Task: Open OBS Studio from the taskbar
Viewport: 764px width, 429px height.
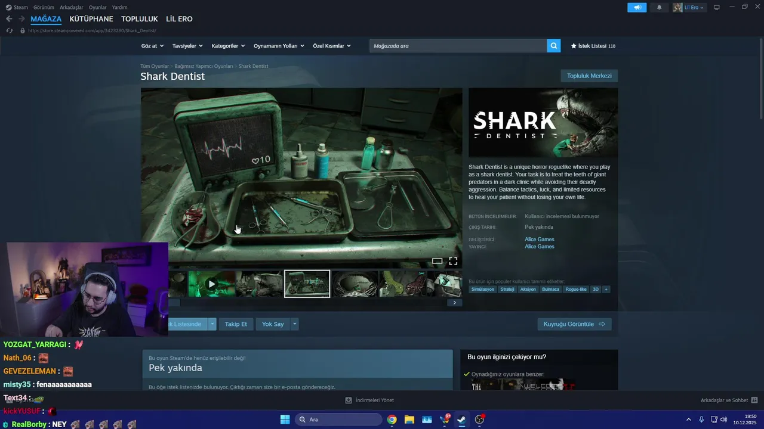Action: [x=479, y=419]
